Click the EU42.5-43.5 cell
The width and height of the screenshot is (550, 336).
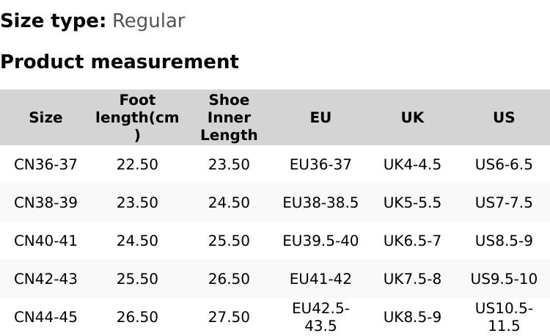click(320, 317)
